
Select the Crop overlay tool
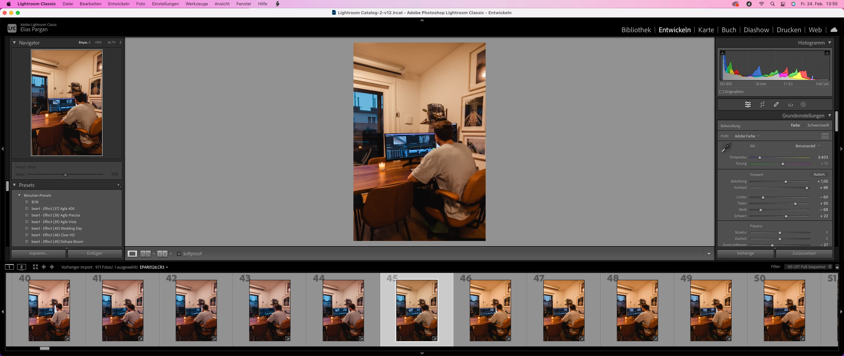(762, 104)
